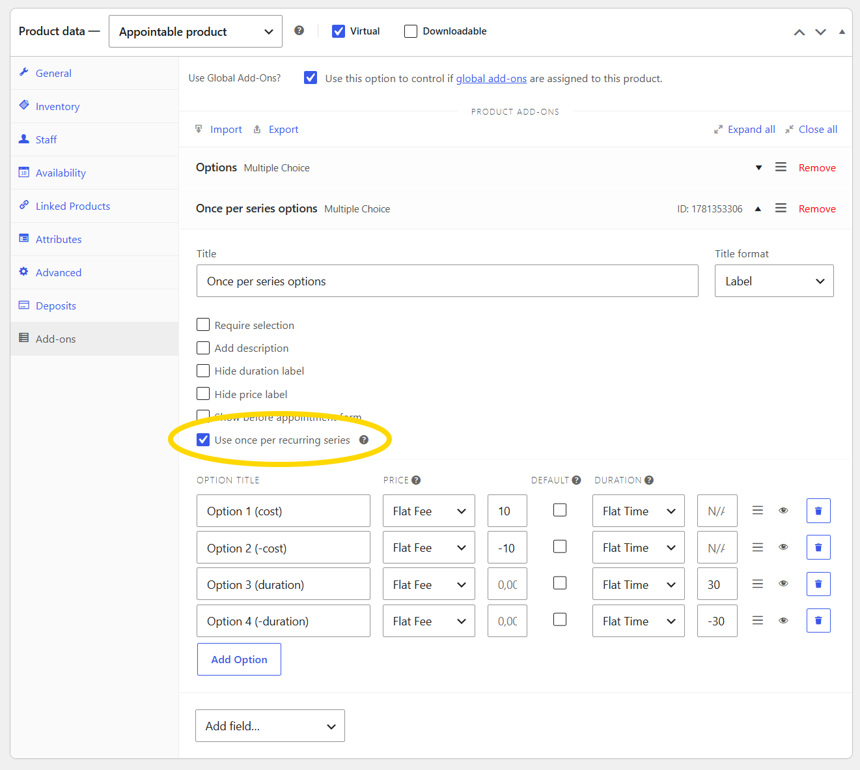Click the Expand all arrows icon

pos(718,130)
